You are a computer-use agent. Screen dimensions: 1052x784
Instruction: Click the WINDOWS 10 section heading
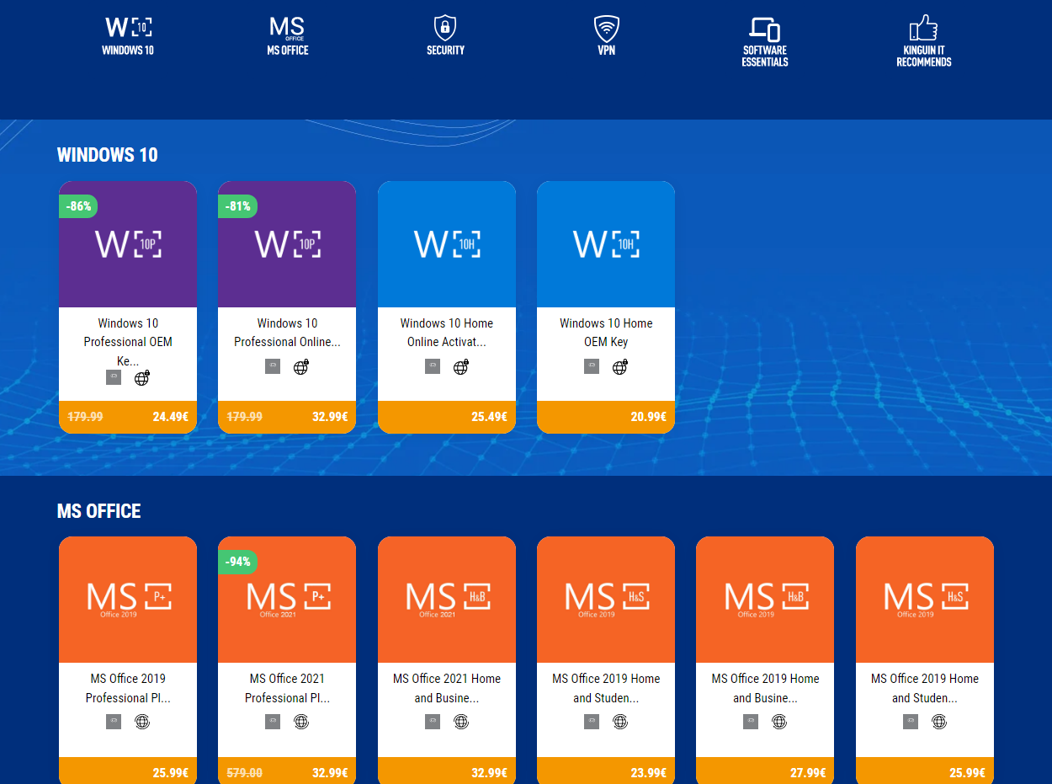pos(107,155)
